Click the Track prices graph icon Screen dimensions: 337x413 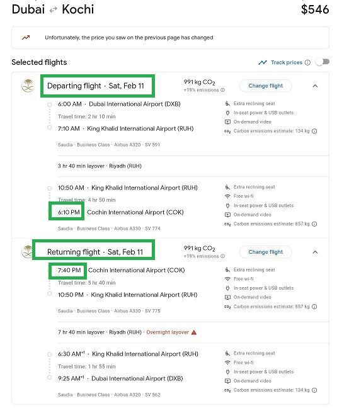(263, 62)
